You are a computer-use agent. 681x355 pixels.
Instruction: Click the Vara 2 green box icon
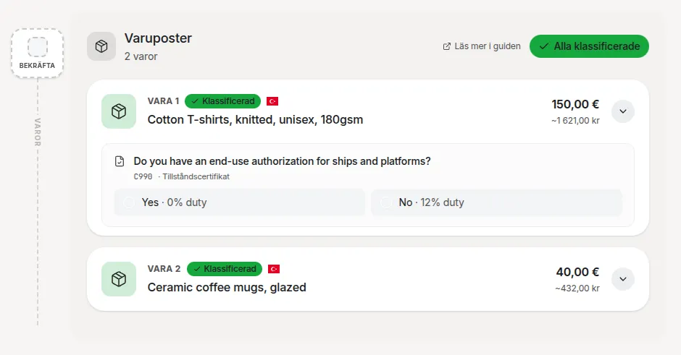(119, 279)
